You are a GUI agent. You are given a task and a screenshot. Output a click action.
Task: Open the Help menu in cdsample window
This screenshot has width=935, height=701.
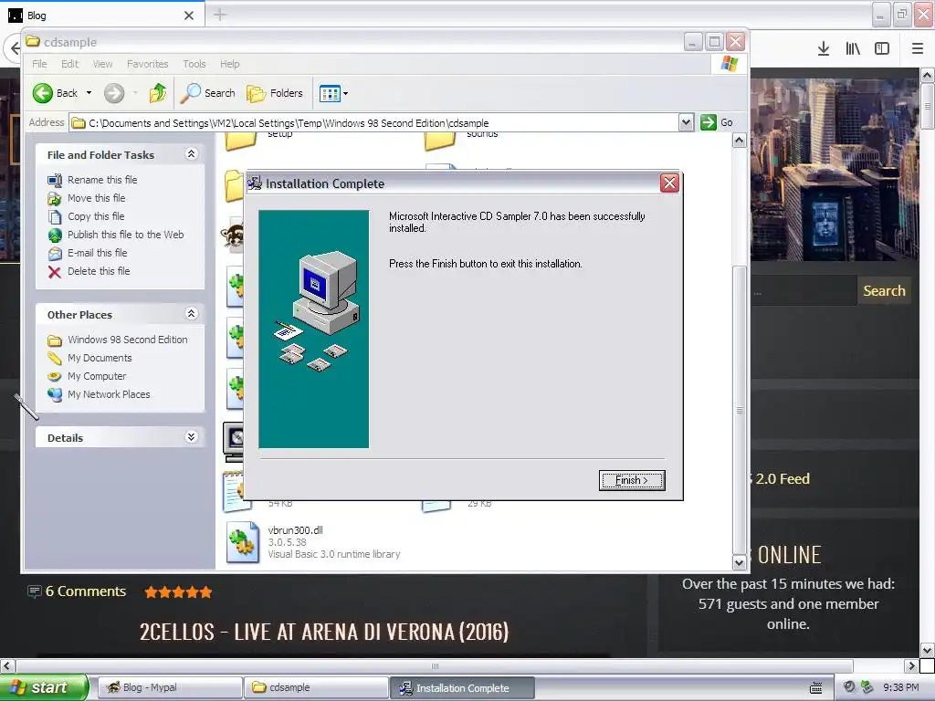pyautogui.click(x=229, y=64)
